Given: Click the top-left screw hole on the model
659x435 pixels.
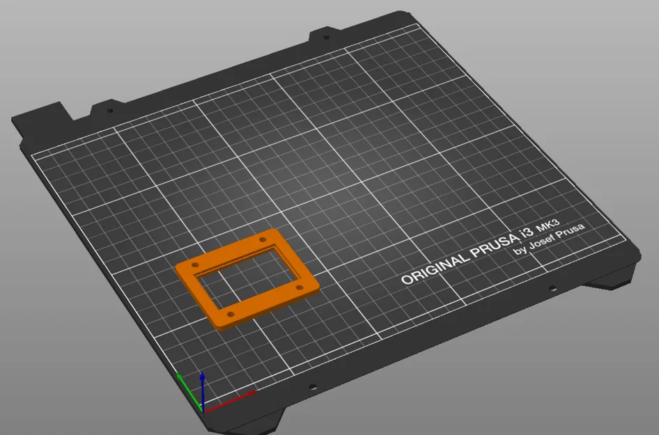Looking at the screenshot, I should 195,264.
